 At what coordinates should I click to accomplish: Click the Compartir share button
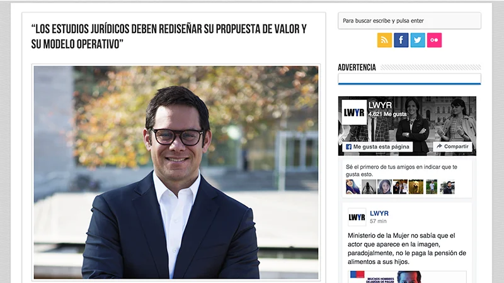coord(452,147)
